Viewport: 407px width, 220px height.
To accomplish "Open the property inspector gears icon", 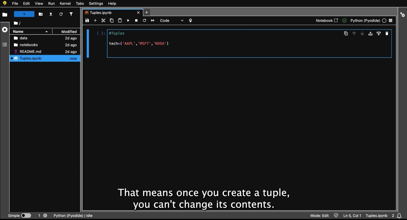I will click(402, 15).
